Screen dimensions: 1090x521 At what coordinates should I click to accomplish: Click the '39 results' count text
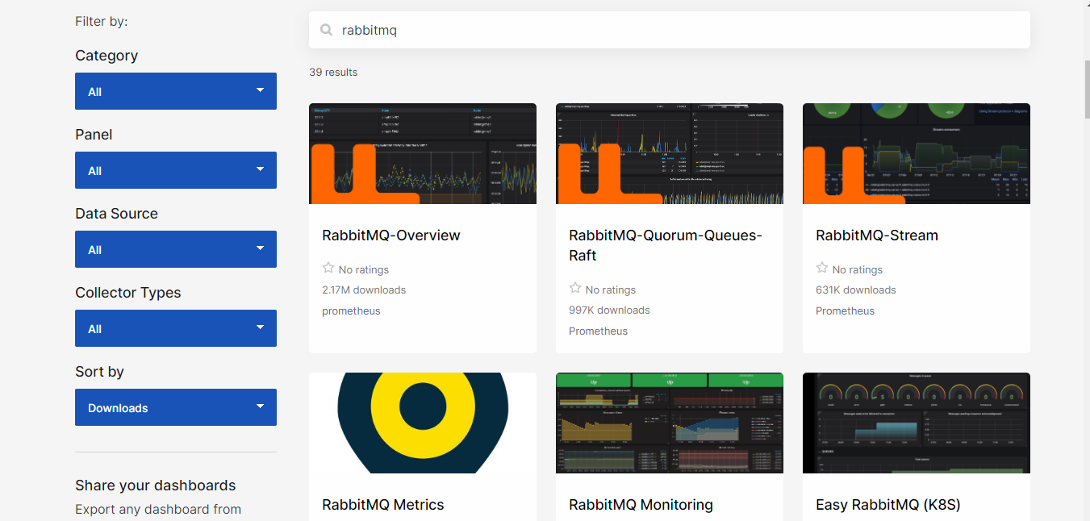tap(333, 73)
